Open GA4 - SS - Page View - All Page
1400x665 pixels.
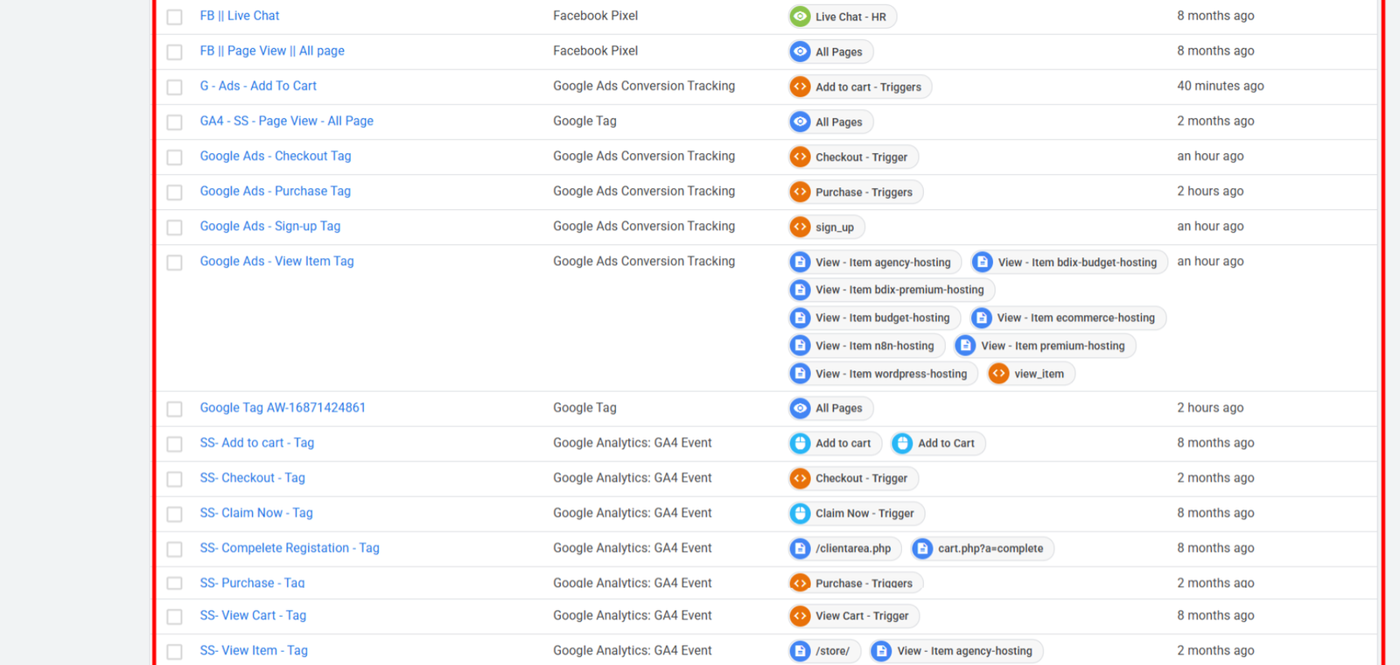(x=286, y=121)
